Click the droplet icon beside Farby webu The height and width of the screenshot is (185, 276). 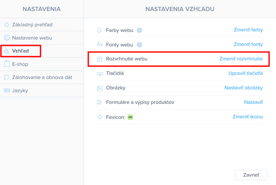[99, 30]
